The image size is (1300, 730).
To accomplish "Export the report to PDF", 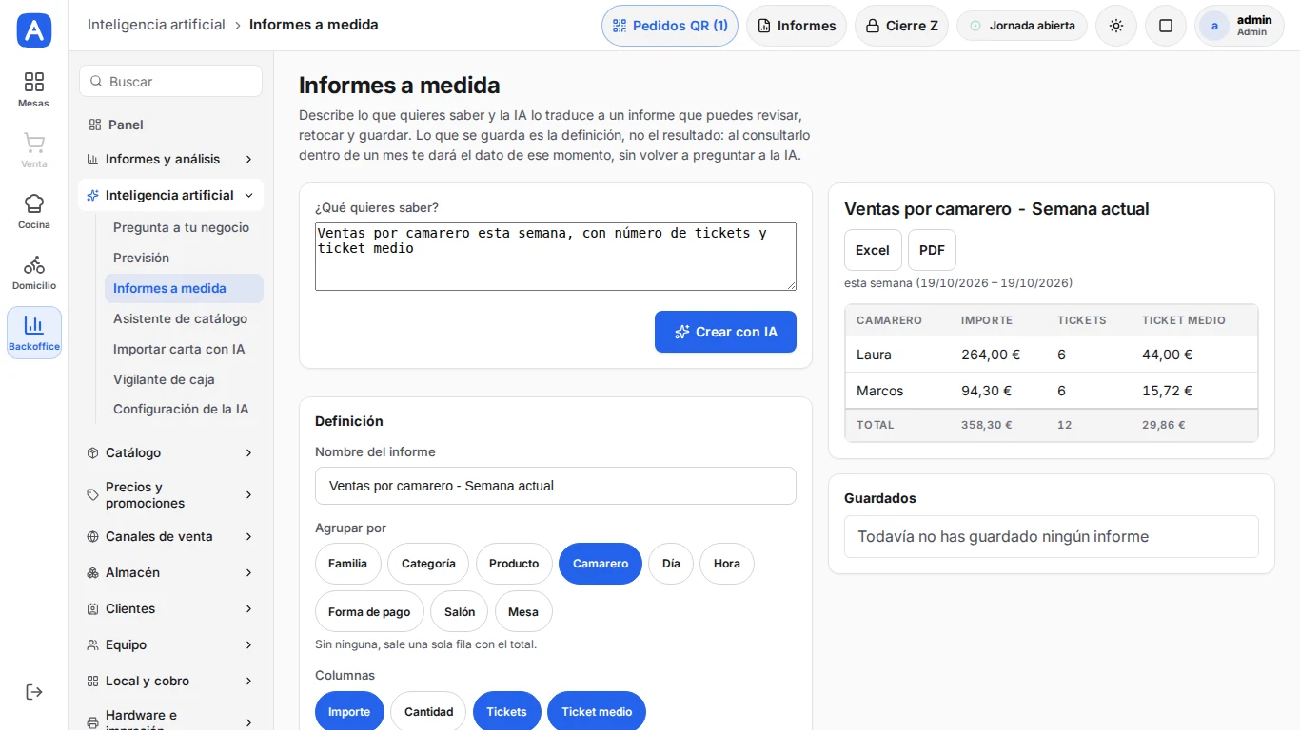I will (x=932, y=250).
